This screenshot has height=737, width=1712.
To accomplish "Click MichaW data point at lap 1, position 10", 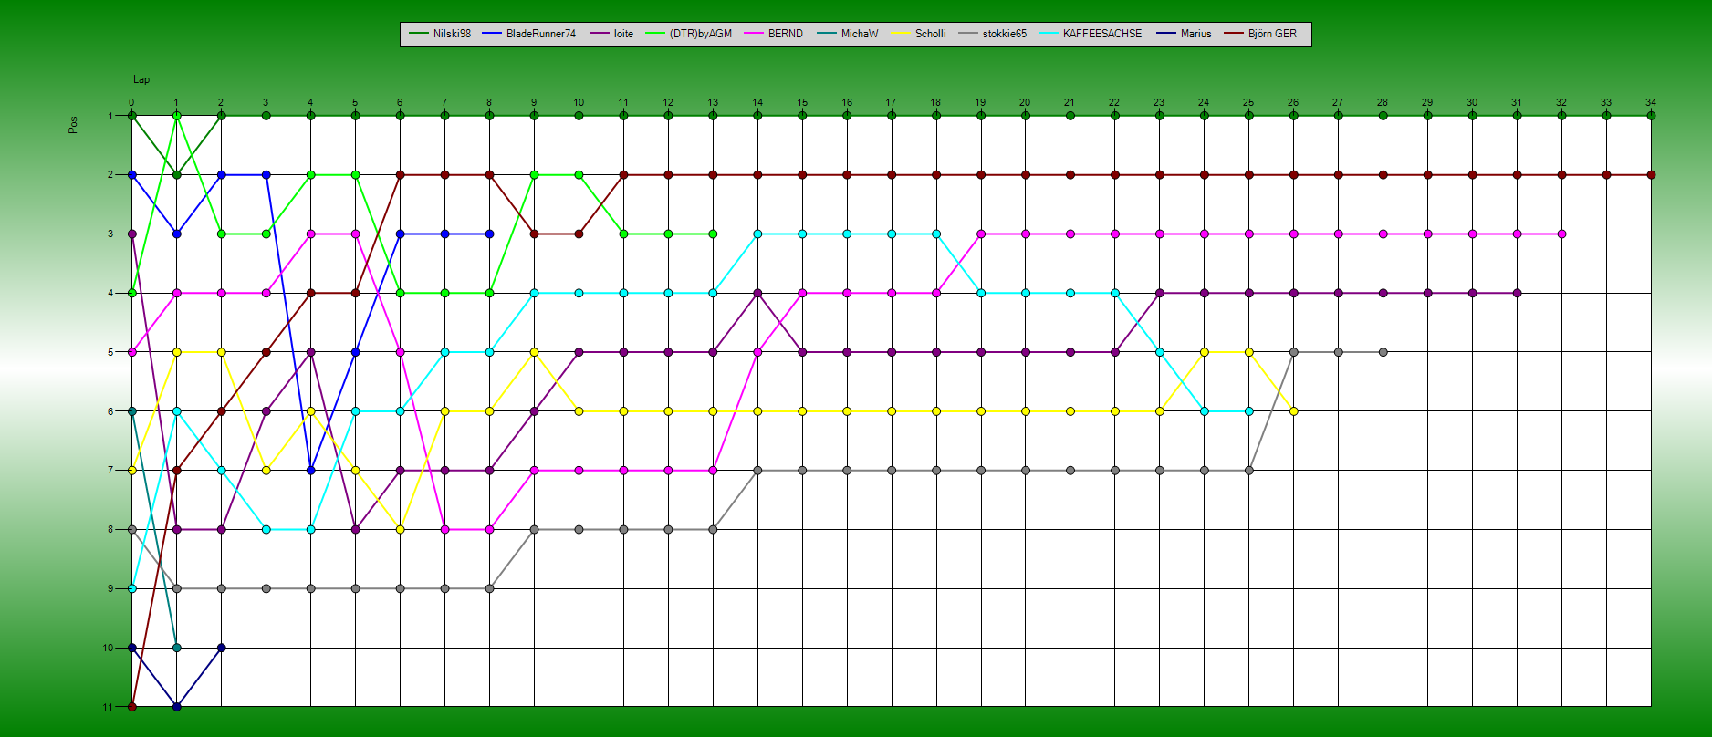I will point(177,648).
